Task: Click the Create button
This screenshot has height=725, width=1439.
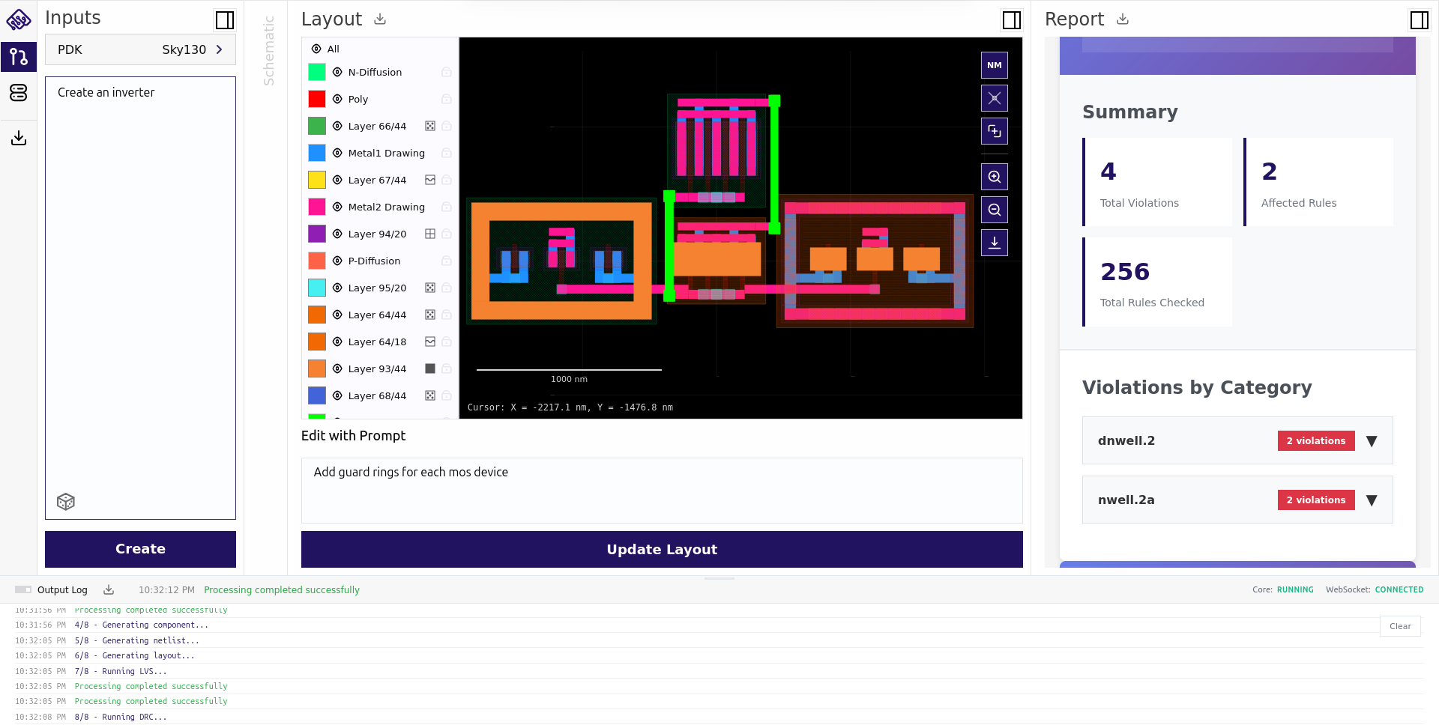Action: (x=140, y=549)
